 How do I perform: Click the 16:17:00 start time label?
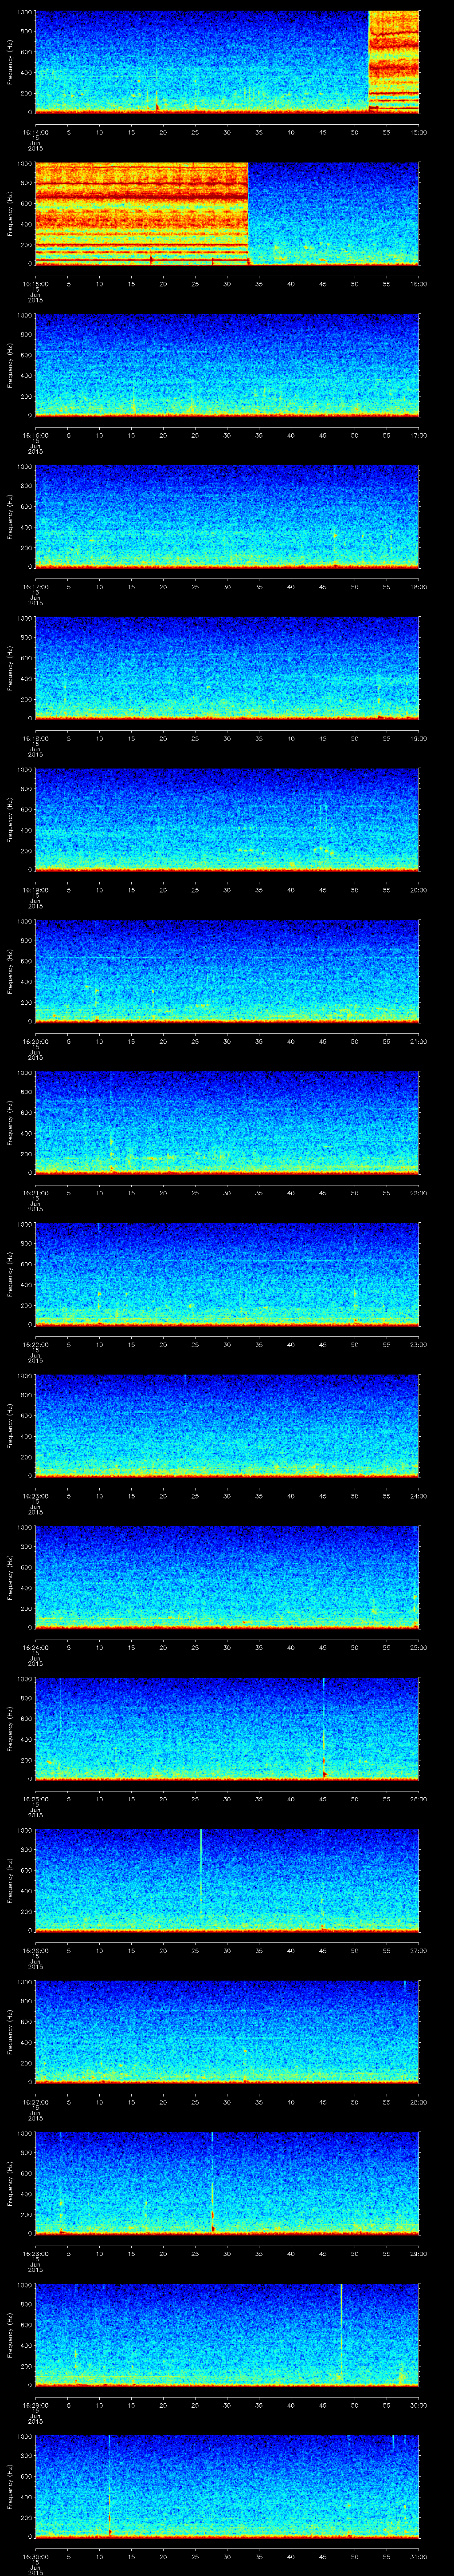(35, 587)
